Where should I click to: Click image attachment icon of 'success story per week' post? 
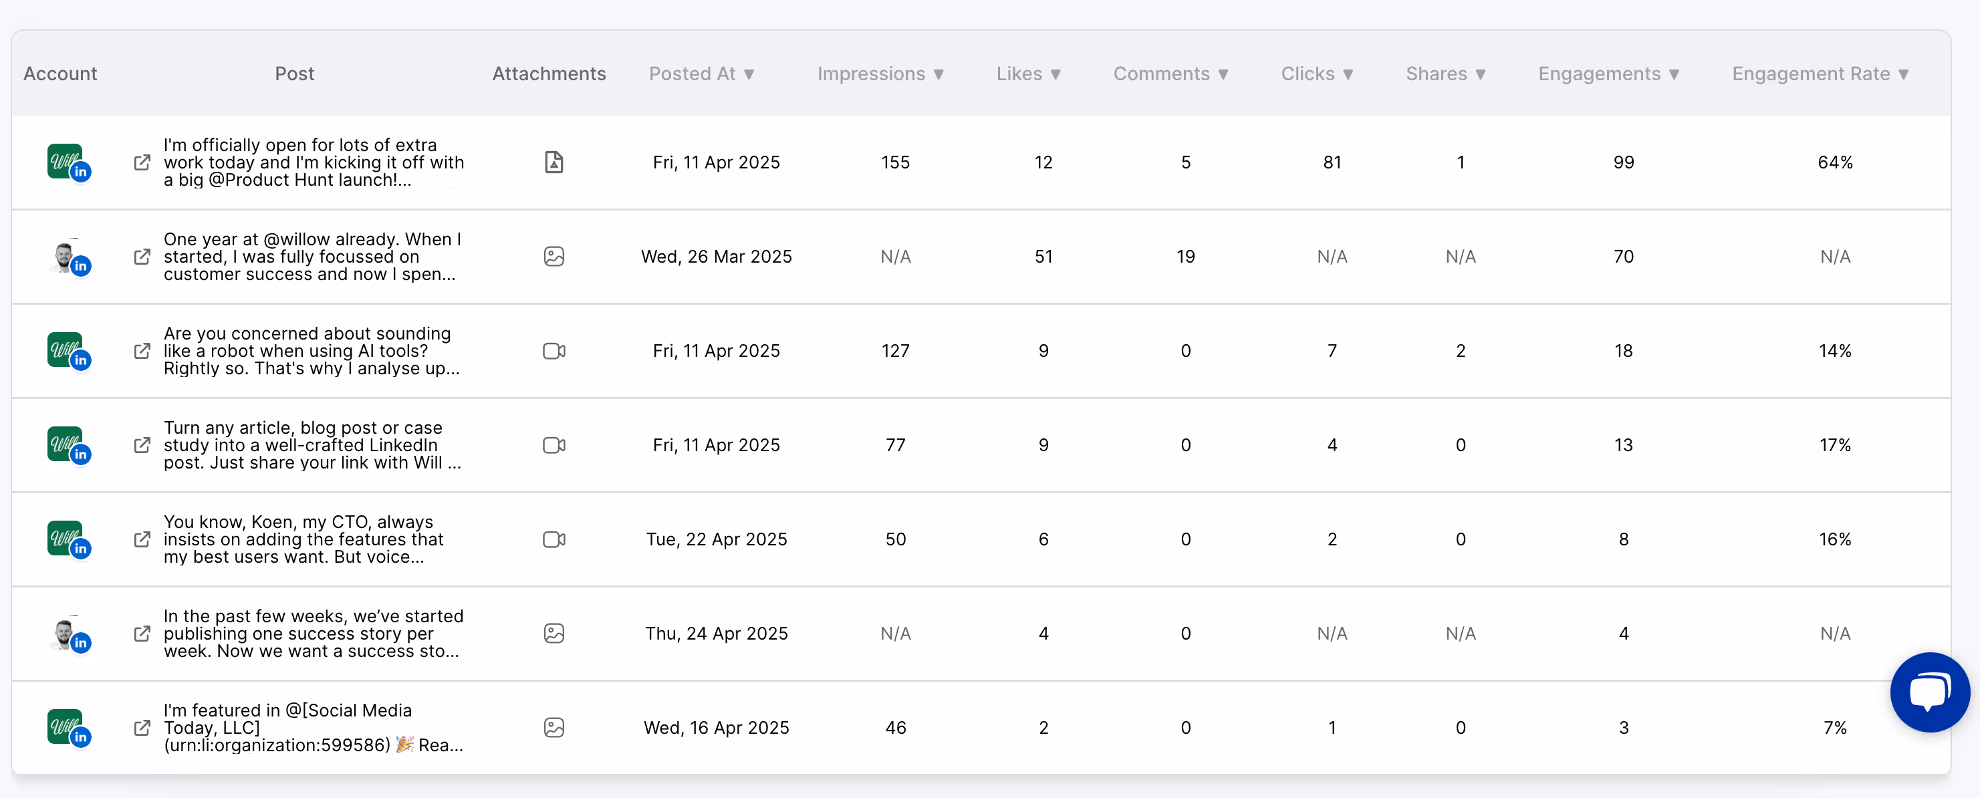(x=554, y=634)
